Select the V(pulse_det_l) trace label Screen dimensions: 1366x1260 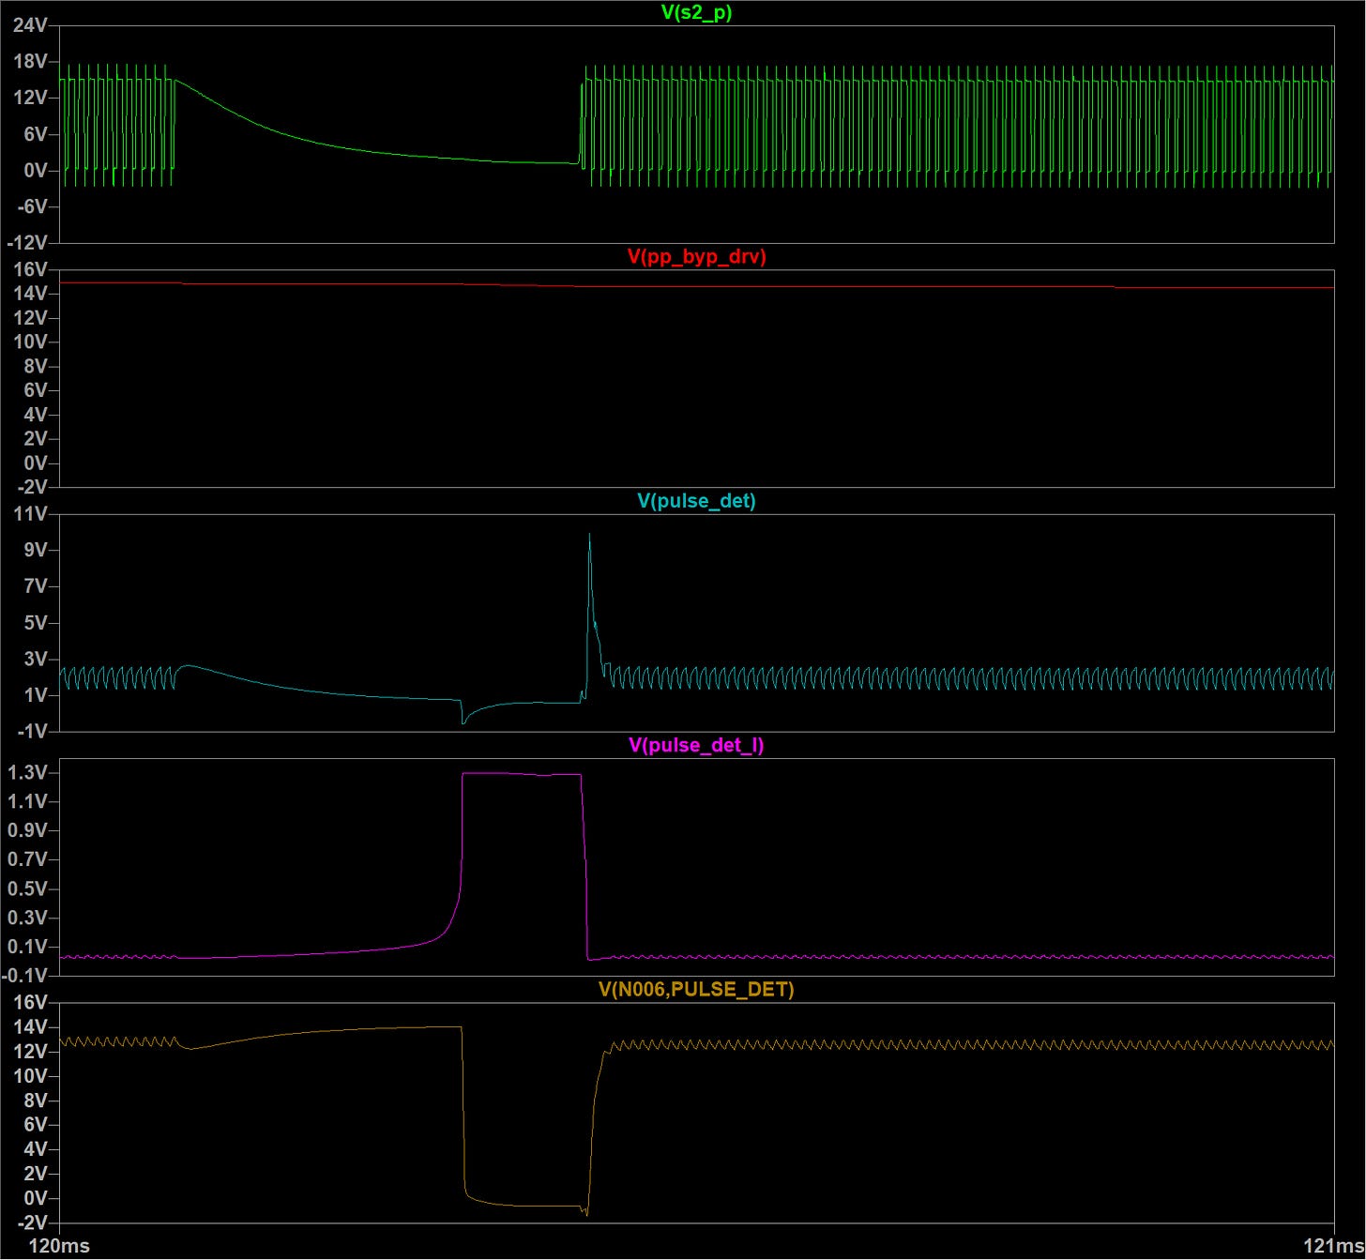click(x=696, y=745)
